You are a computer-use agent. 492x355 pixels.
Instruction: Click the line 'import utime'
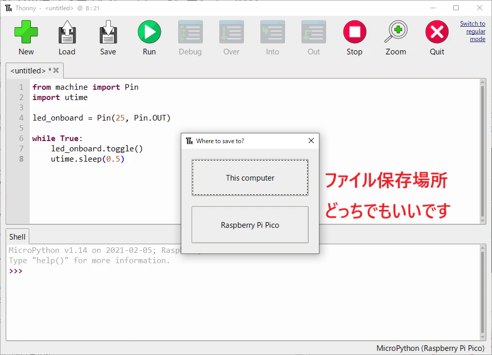[x=60, y=97]
